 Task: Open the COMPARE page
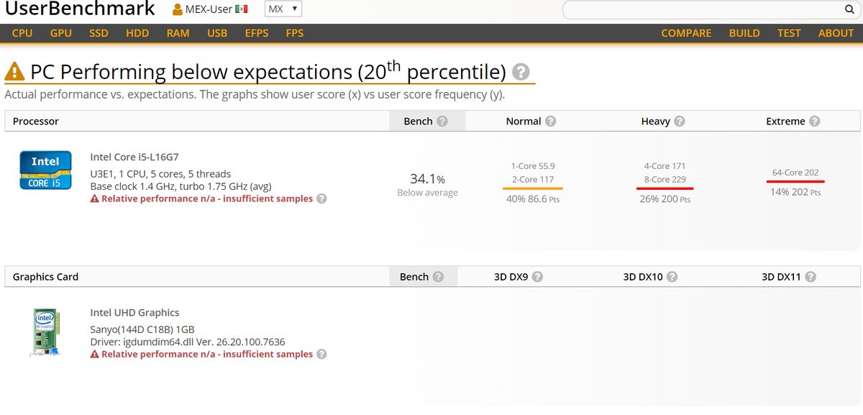(686, 33)
